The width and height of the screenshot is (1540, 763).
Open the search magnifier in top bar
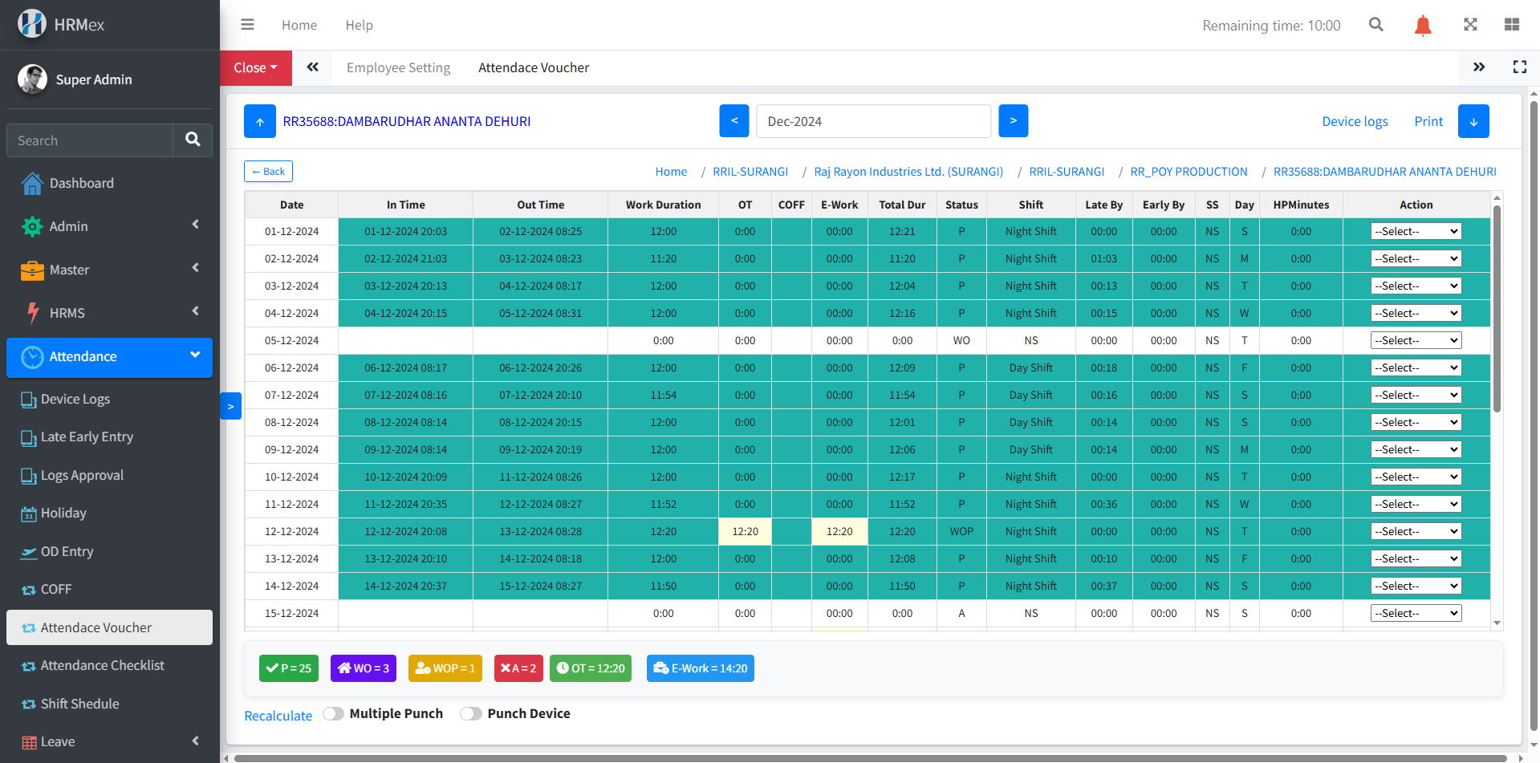(1375, 25)
